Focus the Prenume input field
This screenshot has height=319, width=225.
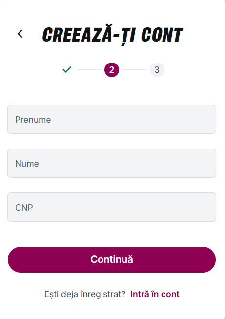click(112, 119)
